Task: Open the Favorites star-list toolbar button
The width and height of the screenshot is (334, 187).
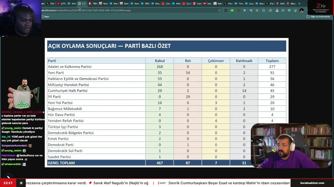Action: pyautogui.click(x=283, y=10)
